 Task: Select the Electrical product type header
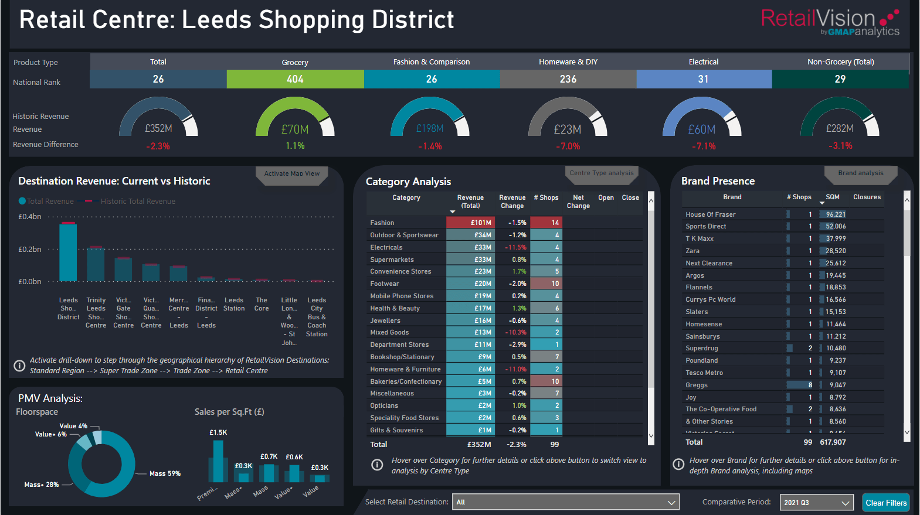point(704,62)
